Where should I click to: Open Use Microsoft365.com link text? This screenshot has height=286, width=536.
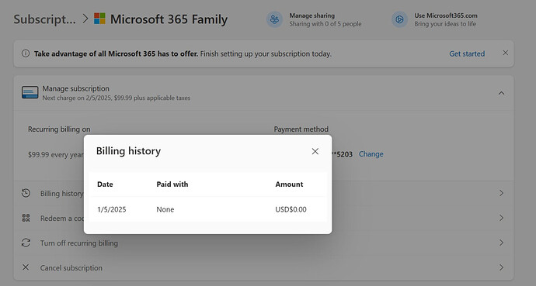(x=446, y=16)
